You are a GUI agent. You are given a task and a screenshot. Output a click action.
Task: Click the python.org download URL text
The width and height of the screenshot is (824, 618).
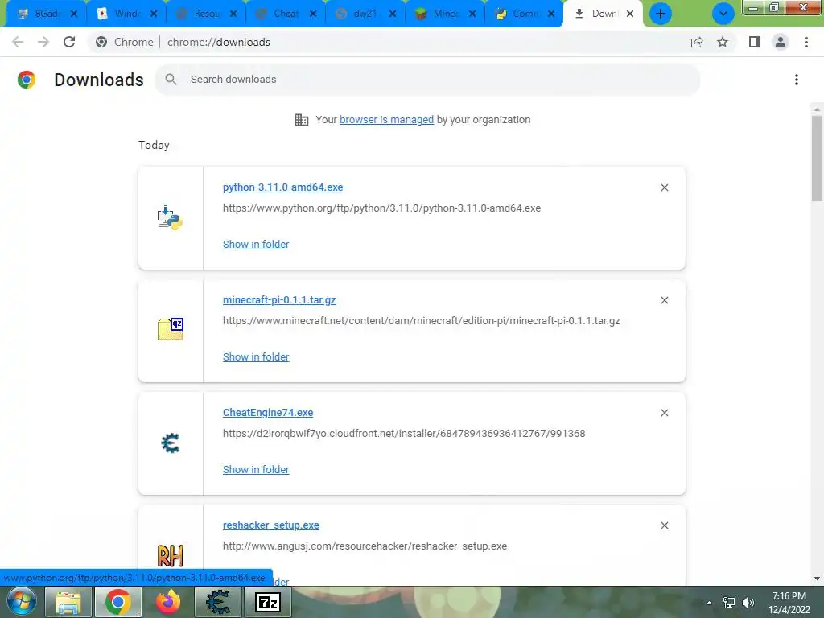tap(381, 208)
